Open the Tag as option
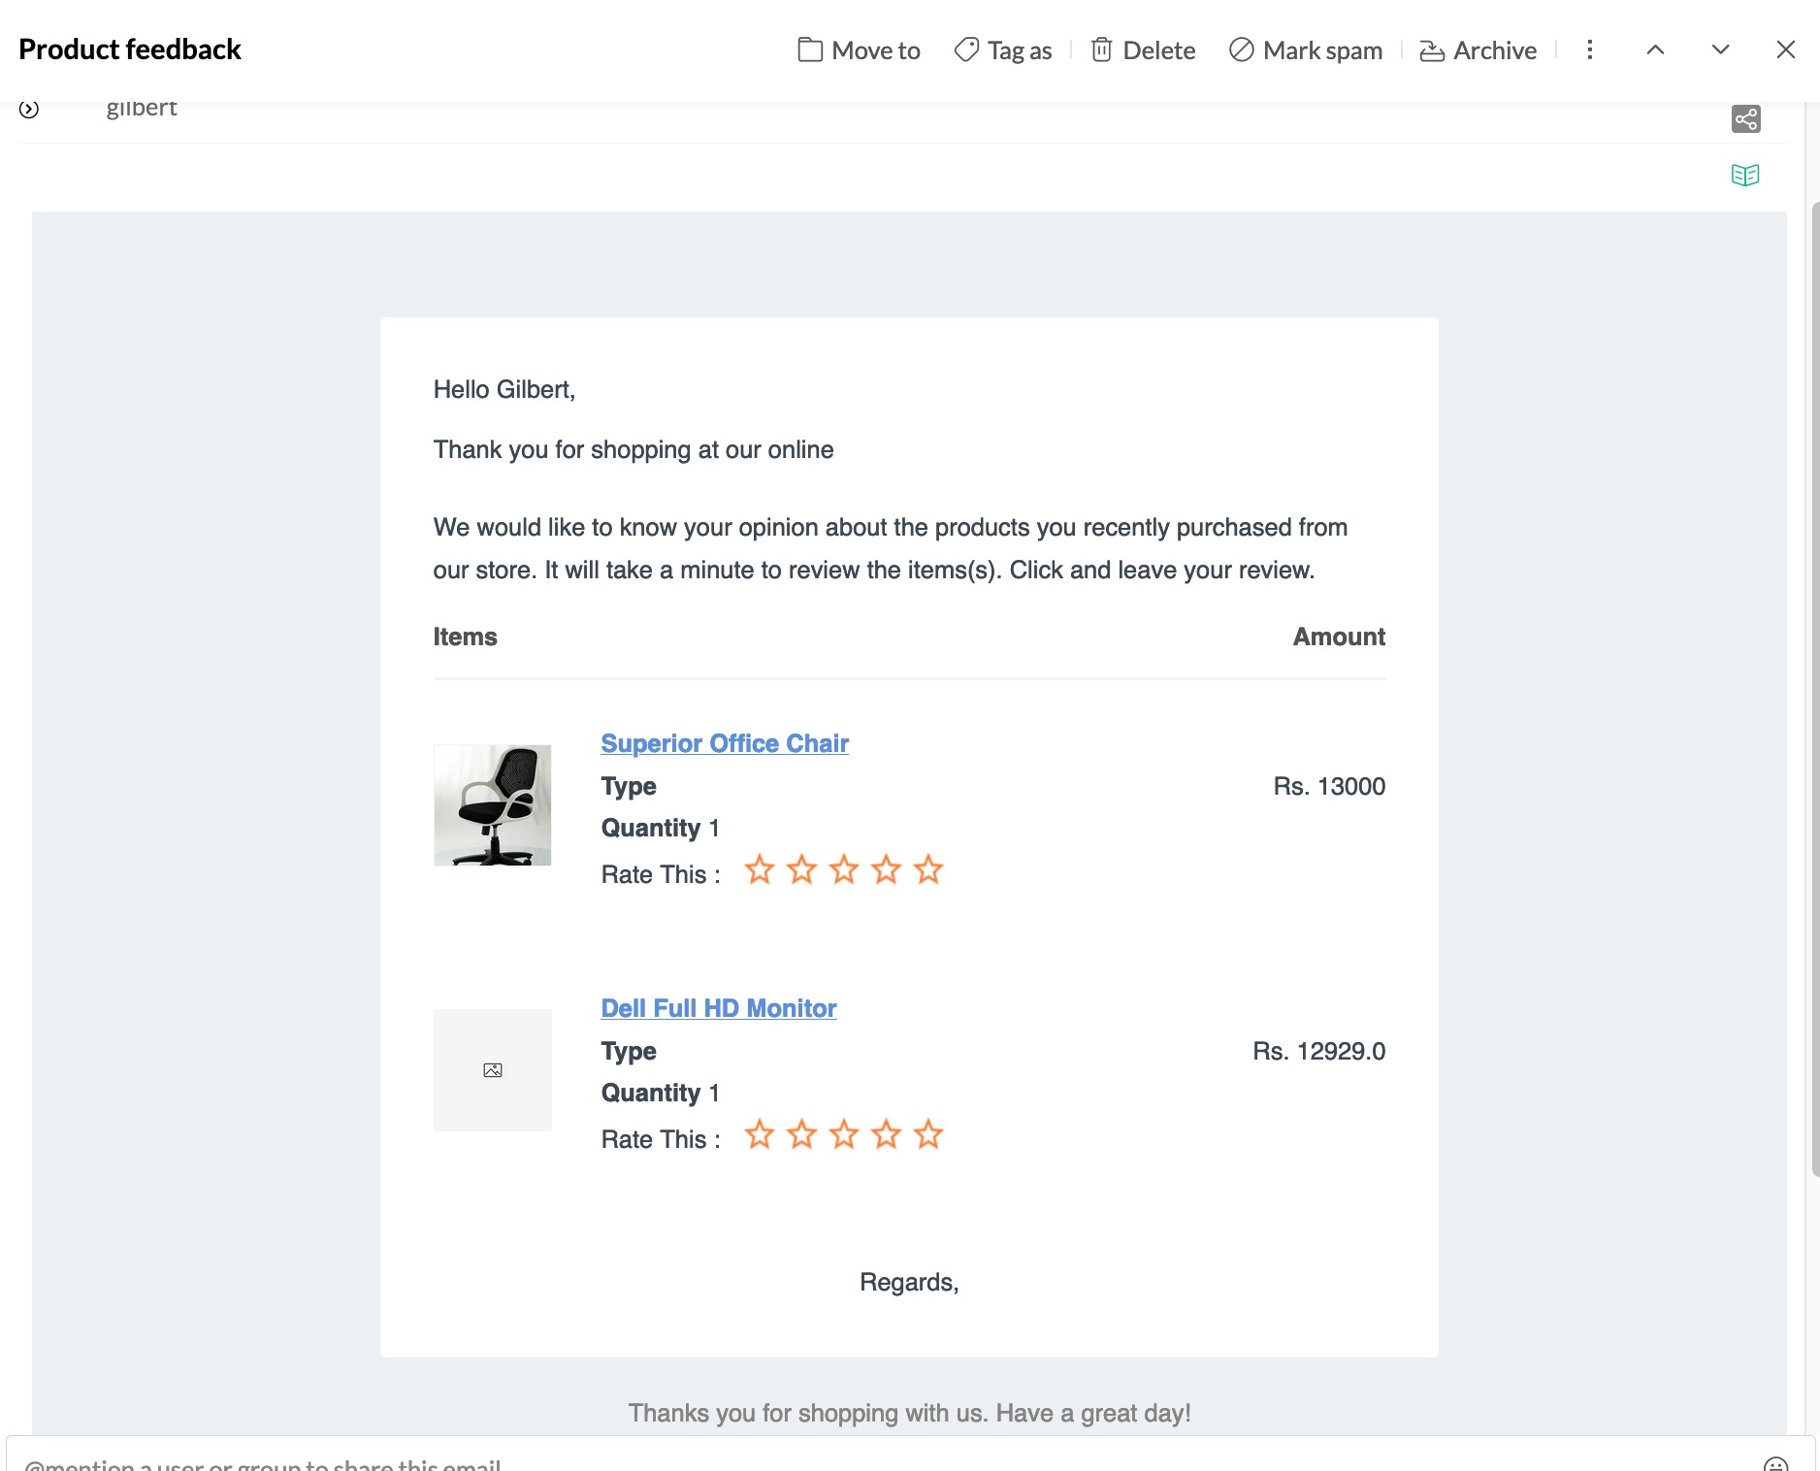Viewport: 1820px width, 1471px height. [x=1003, y=50]
